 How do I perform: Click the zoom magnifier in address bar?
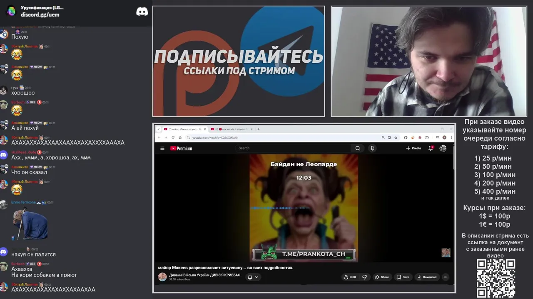pos(383,137)
